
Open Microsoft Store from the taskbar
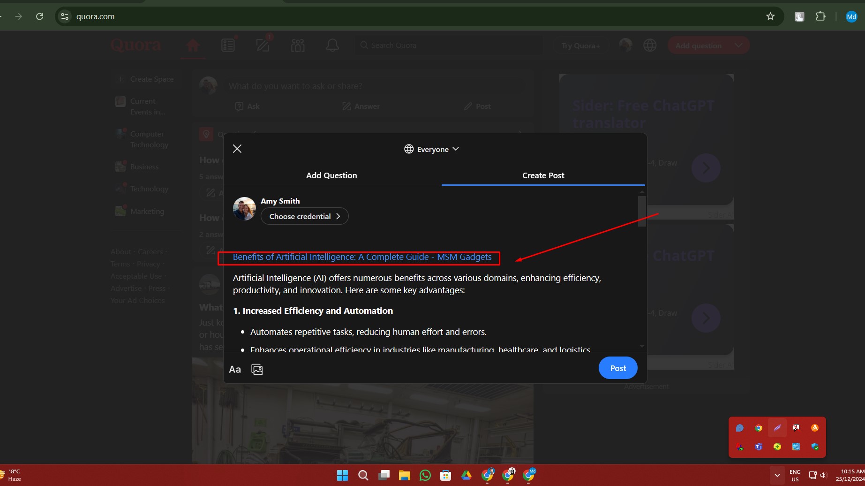point(446,475)
